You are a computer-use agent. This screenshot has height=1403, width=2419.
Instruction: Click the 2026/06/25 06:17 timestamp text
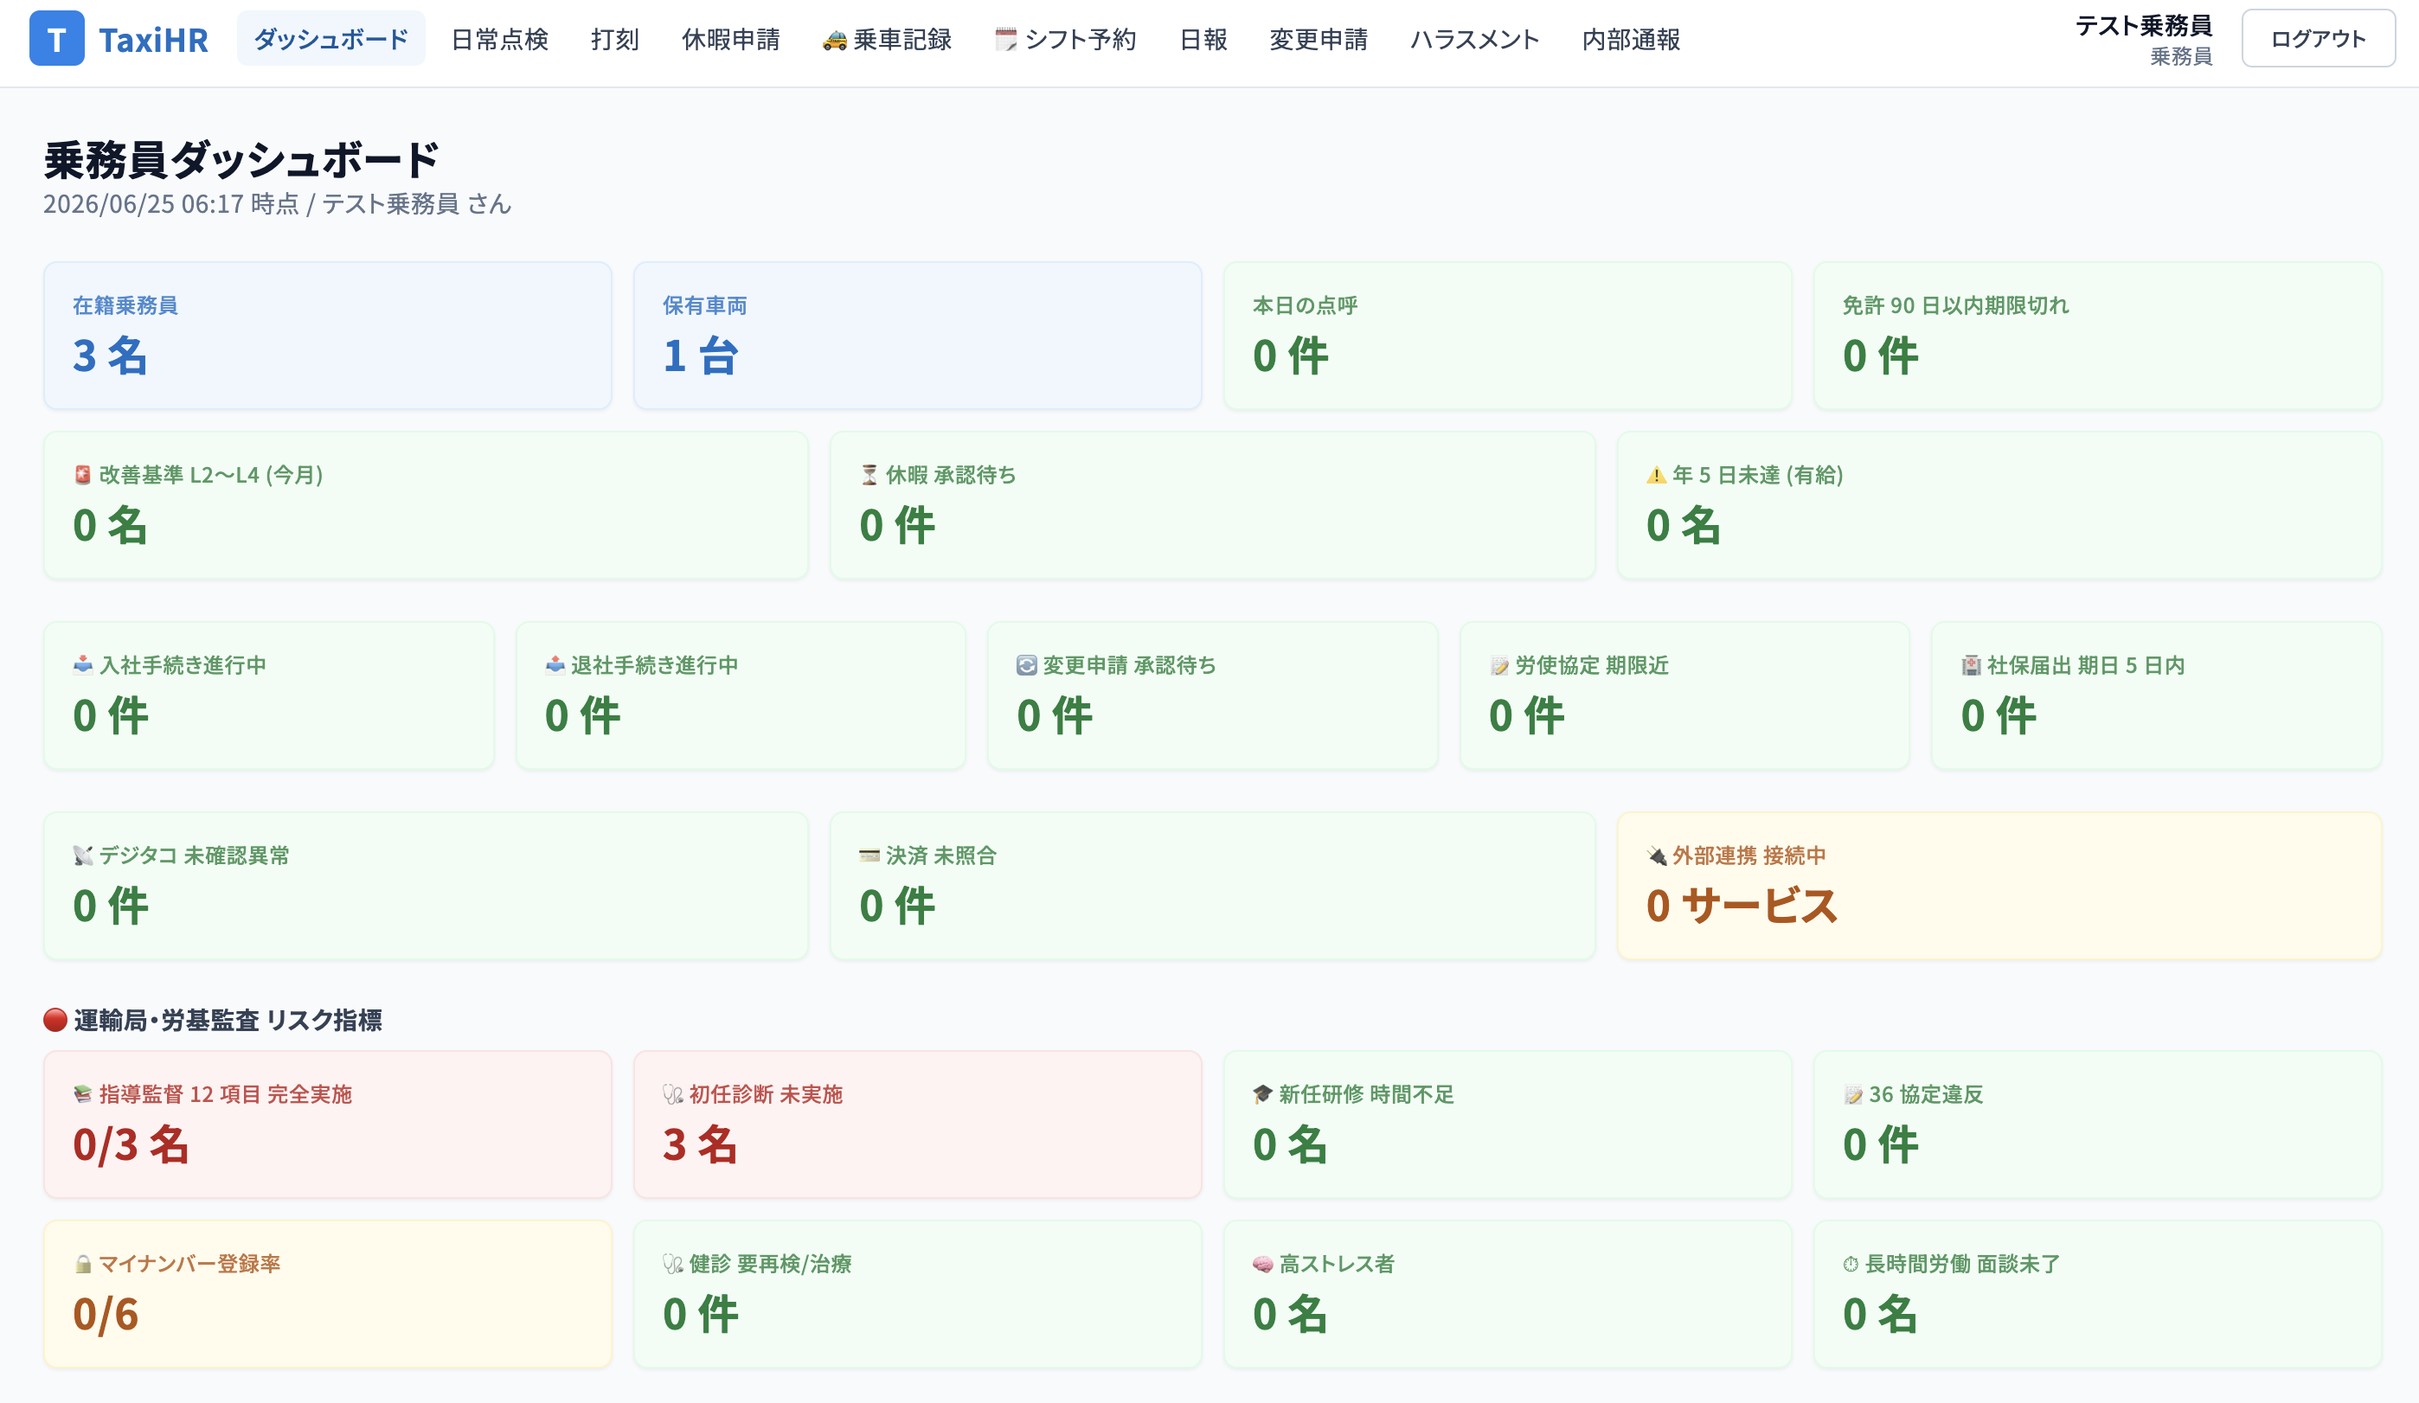click(143, 203)
